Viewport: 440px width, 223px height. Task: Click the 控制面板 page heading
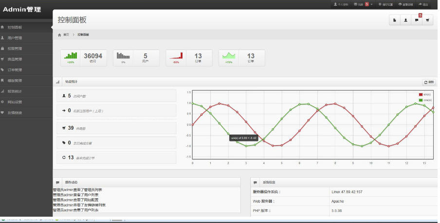[72, 20]
